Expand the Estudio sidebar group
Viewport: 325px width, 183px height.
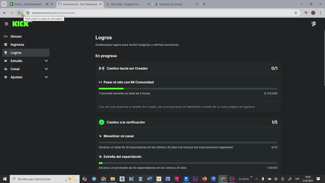tap(26, 61)
